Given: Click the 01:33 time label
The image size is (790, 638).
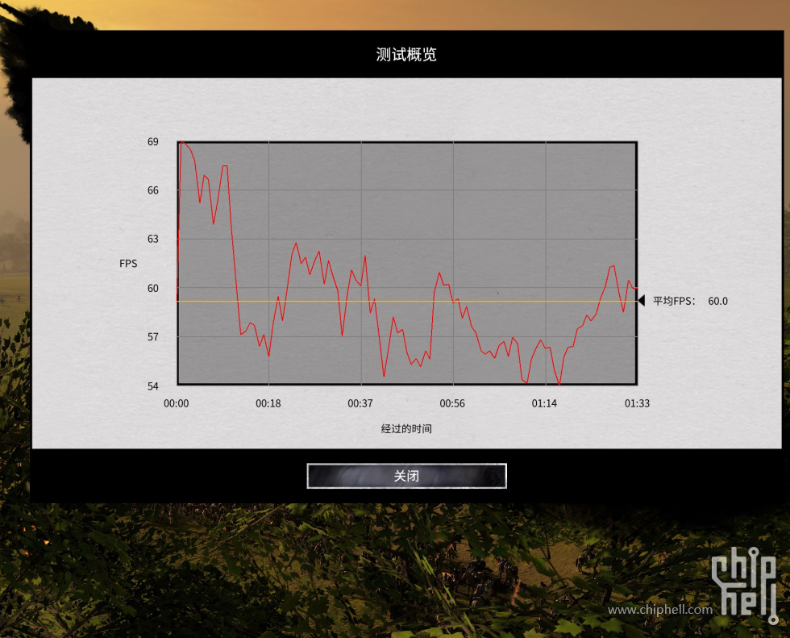Looking at the screenshot, I should [638, 403].
